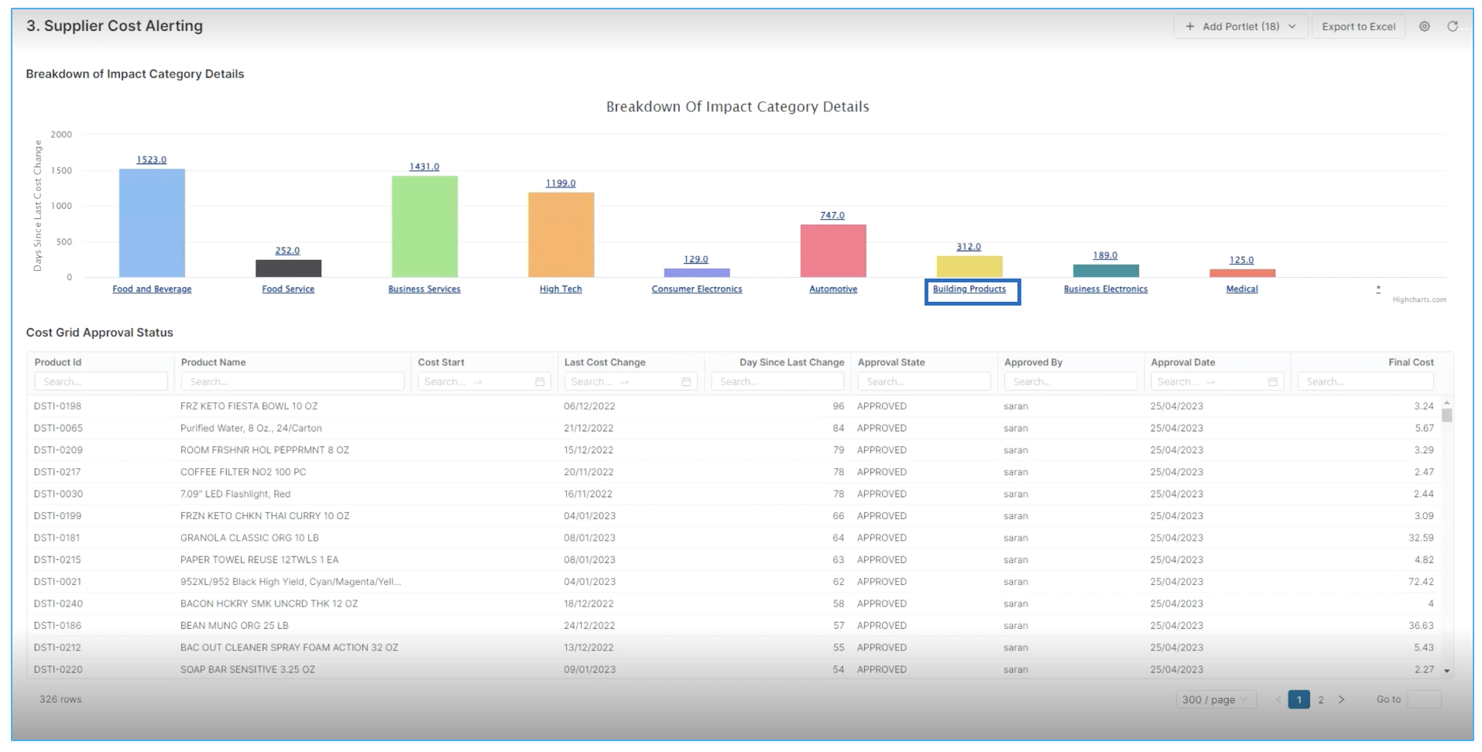
Task: Click the Building Products category link
Action: pos(969,289)
